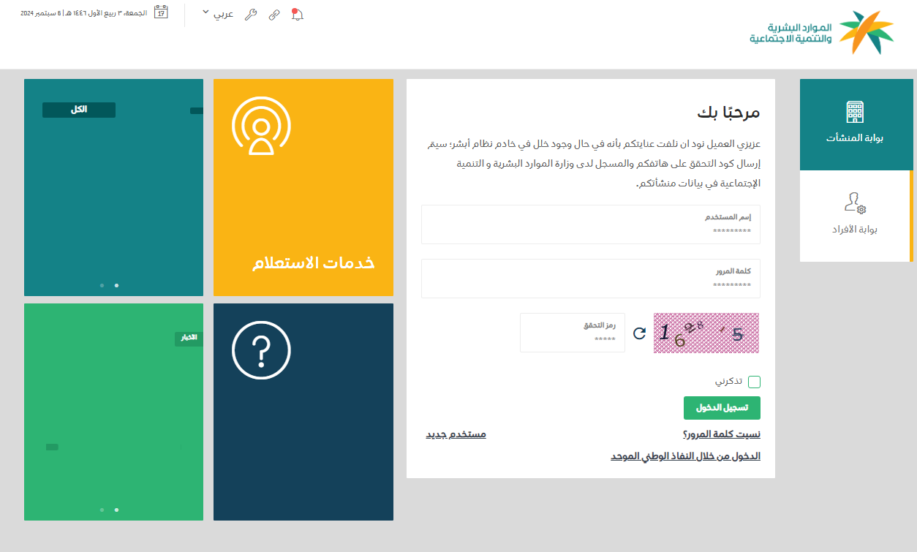Image resolution: width=917 pixels, height=552 pixels.
Task: Click the Ministry of Human Resources logo
Action: [x=822, y=33]
